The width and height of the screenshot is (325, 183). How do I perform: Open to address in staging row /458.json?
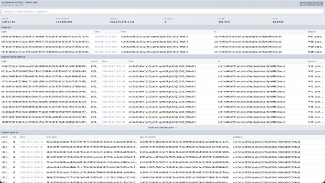click(x=248, y=42)
